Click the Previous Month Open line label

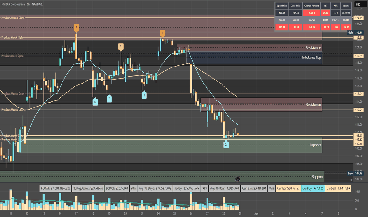click(13, 94)
